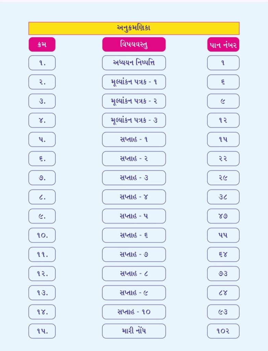The height and width of the screenshot is (351, 268).
Task: Click serial number ૧૫. box
Action: [42, 331]
